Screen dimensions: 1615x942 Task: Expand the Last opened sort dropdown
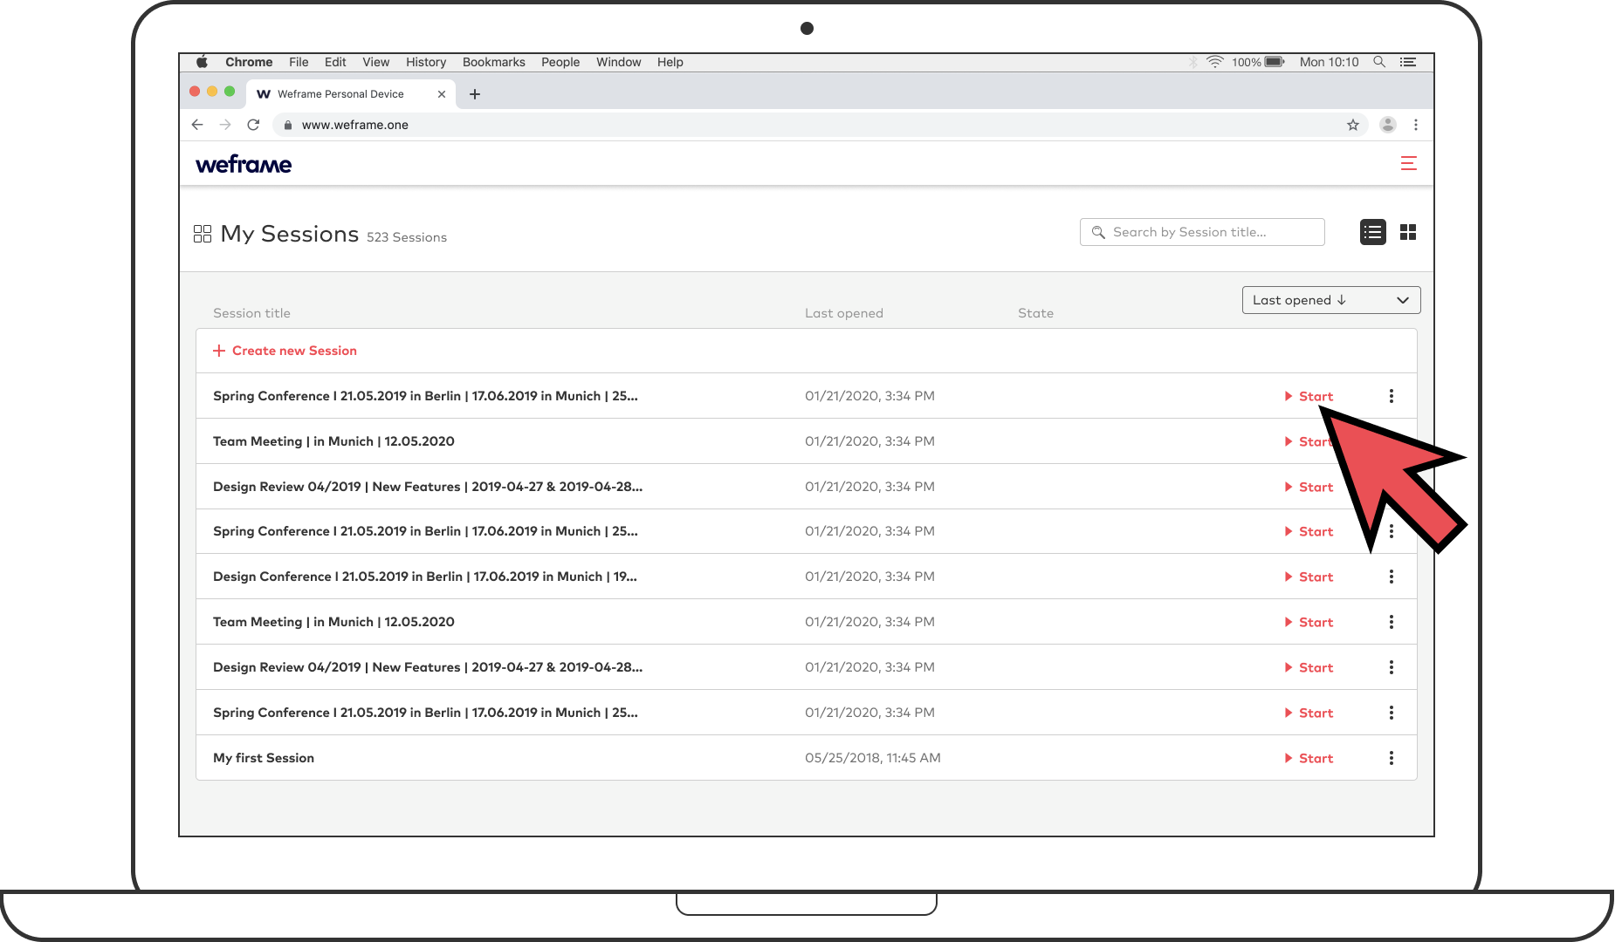(1330, 300)
